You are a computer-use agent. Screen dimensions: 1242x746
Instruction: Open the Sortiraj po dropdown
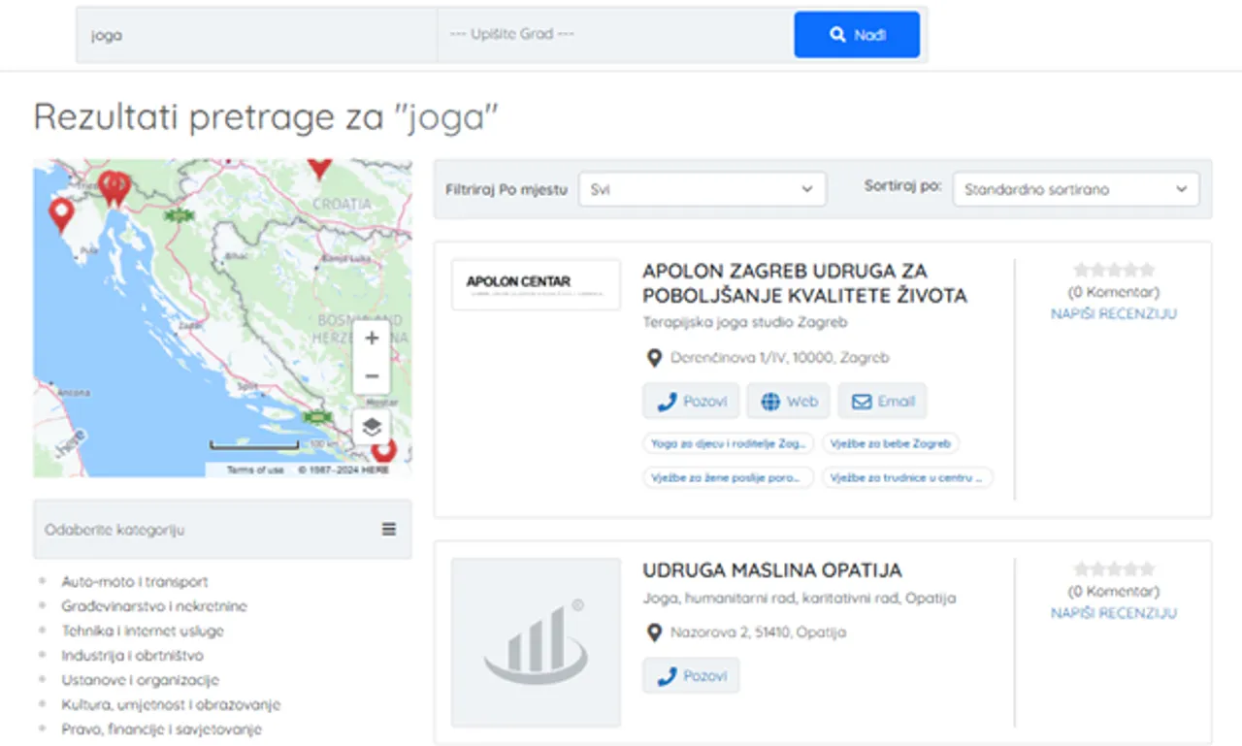[x=1076, y=189]
